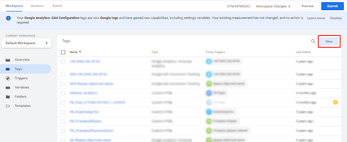Open the ADS Форма обратной связи tag
The width and height of the screenshot is (347, 142).
coord(91,84)
